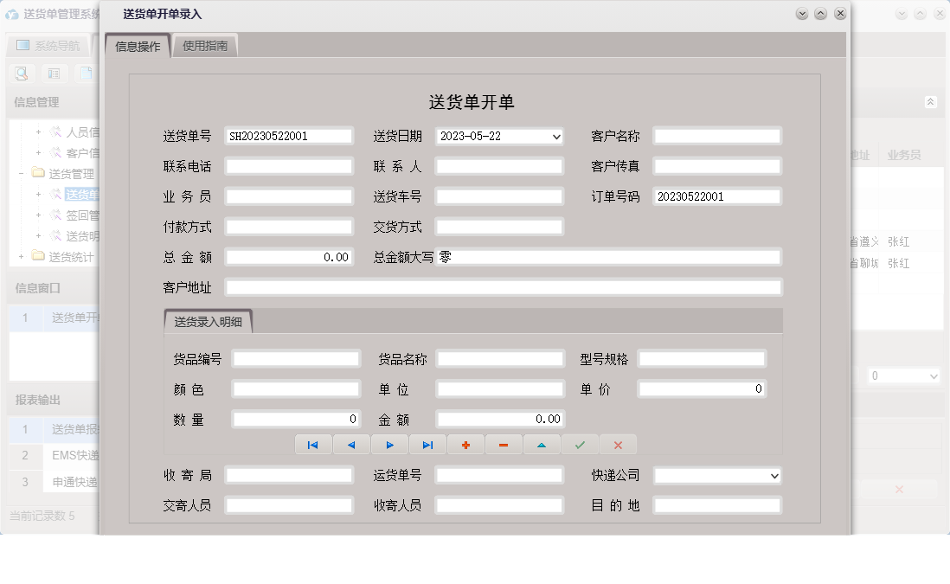
Task: Append a new detail record with the plus icon
Action: coord(465,444)
